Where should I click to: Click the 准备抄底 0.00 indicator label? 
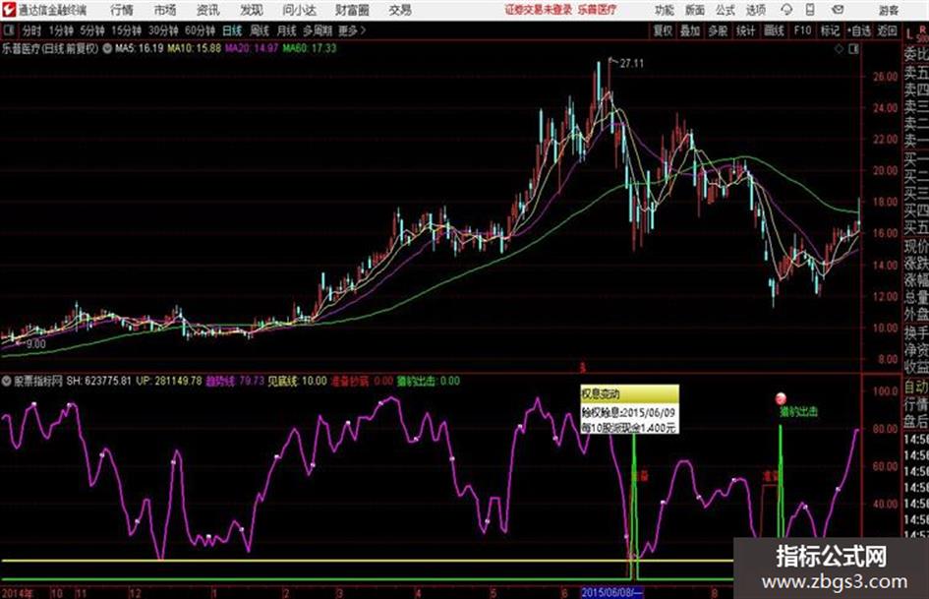tap(362, 381)
